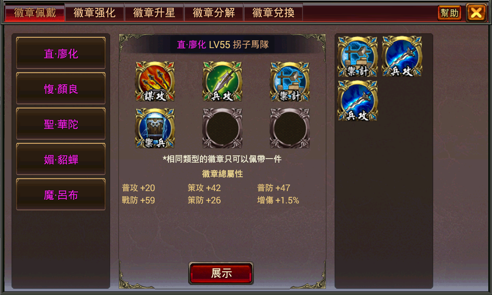Select the equipped green 兵攻 badge
The image size is (492, 295).
click(x=222, y=81)
